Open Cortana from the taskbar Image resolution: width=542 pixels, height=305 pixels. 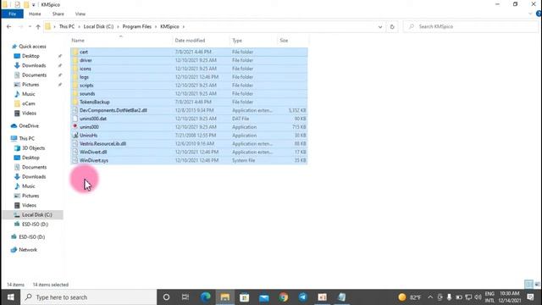[x=166, y=297]
